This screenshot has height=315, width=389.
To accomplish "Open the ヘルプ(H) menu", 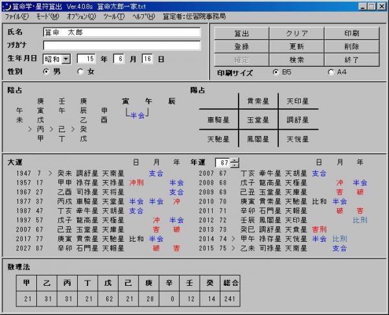I will 144,17.
